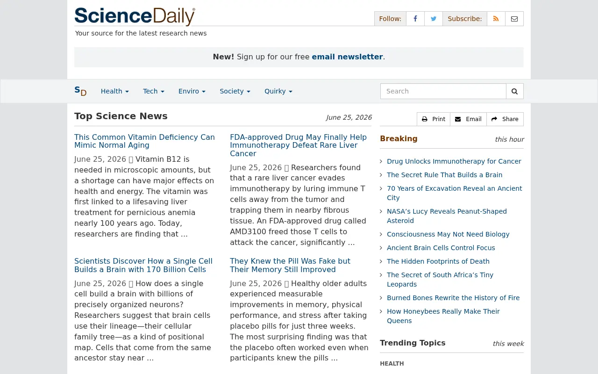Expand the Society menu
The width and height of the screenshot is (598, 374).
(235, 91)
